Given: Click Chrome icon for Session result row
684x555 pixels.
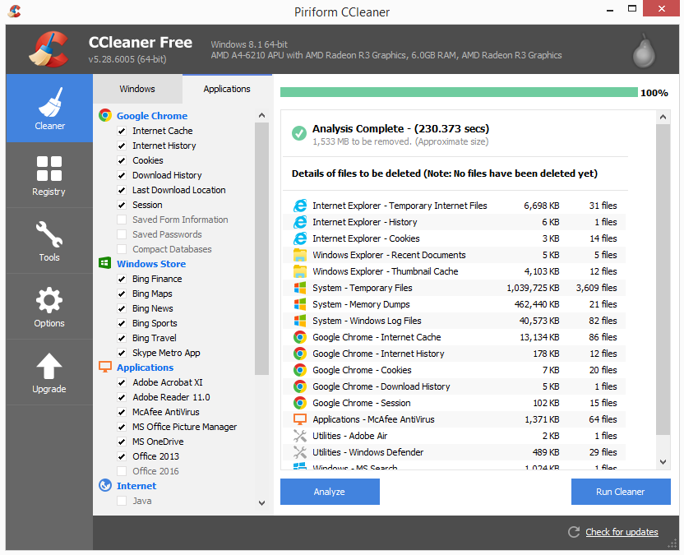Looking at the screenshot, I should point(300,403).
